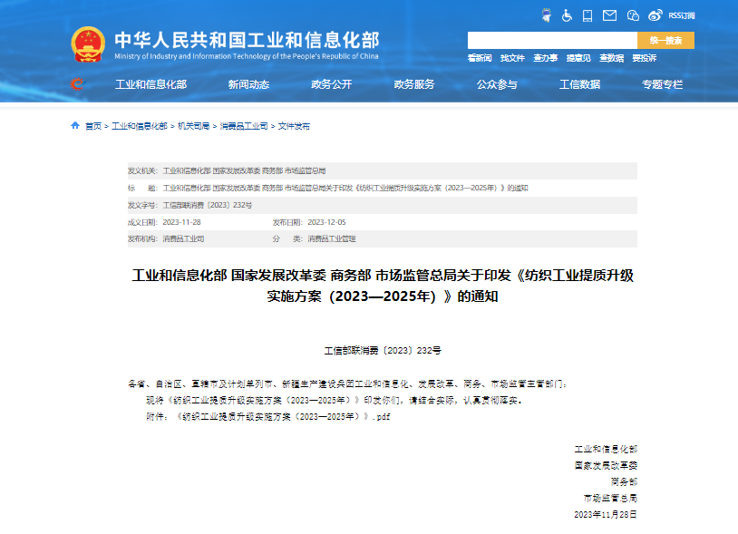Screen dimensions: 738x534
Task: Open accessibility mode via wheelchair icon
Action: click(x=567, y=15)
